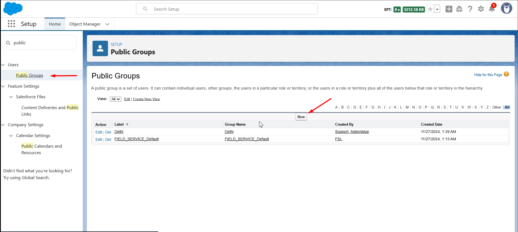Viewport: 518px width, 232px height.
Task: Click the New public group button
Action: pyautogui.click(x=301, y=117)
